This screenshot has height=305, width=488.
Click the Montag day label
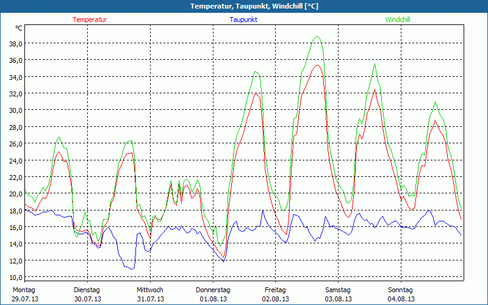coord(24,290)
